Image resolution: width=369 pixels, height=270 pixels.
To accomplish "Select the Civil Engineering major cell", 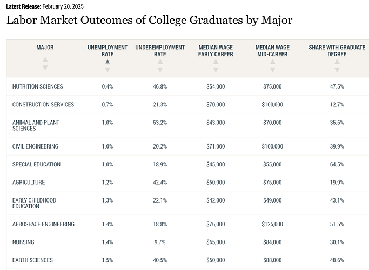I will point(35,146).
